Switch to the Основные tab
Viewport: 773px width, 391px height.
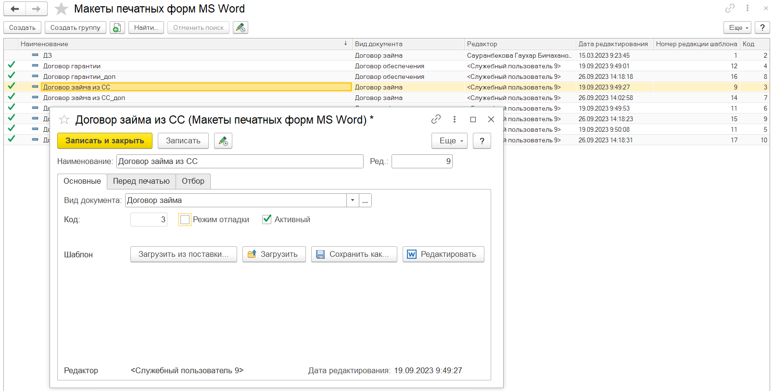(x=82, y=181)
